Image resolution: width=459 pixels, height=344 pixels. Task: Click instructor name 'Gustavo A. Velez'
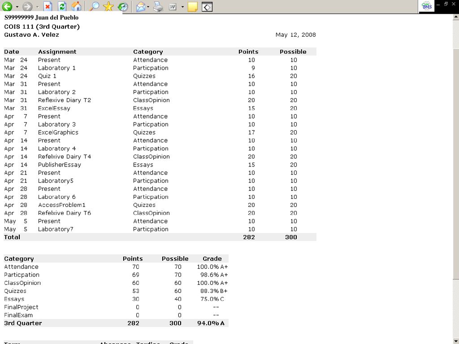32,35
